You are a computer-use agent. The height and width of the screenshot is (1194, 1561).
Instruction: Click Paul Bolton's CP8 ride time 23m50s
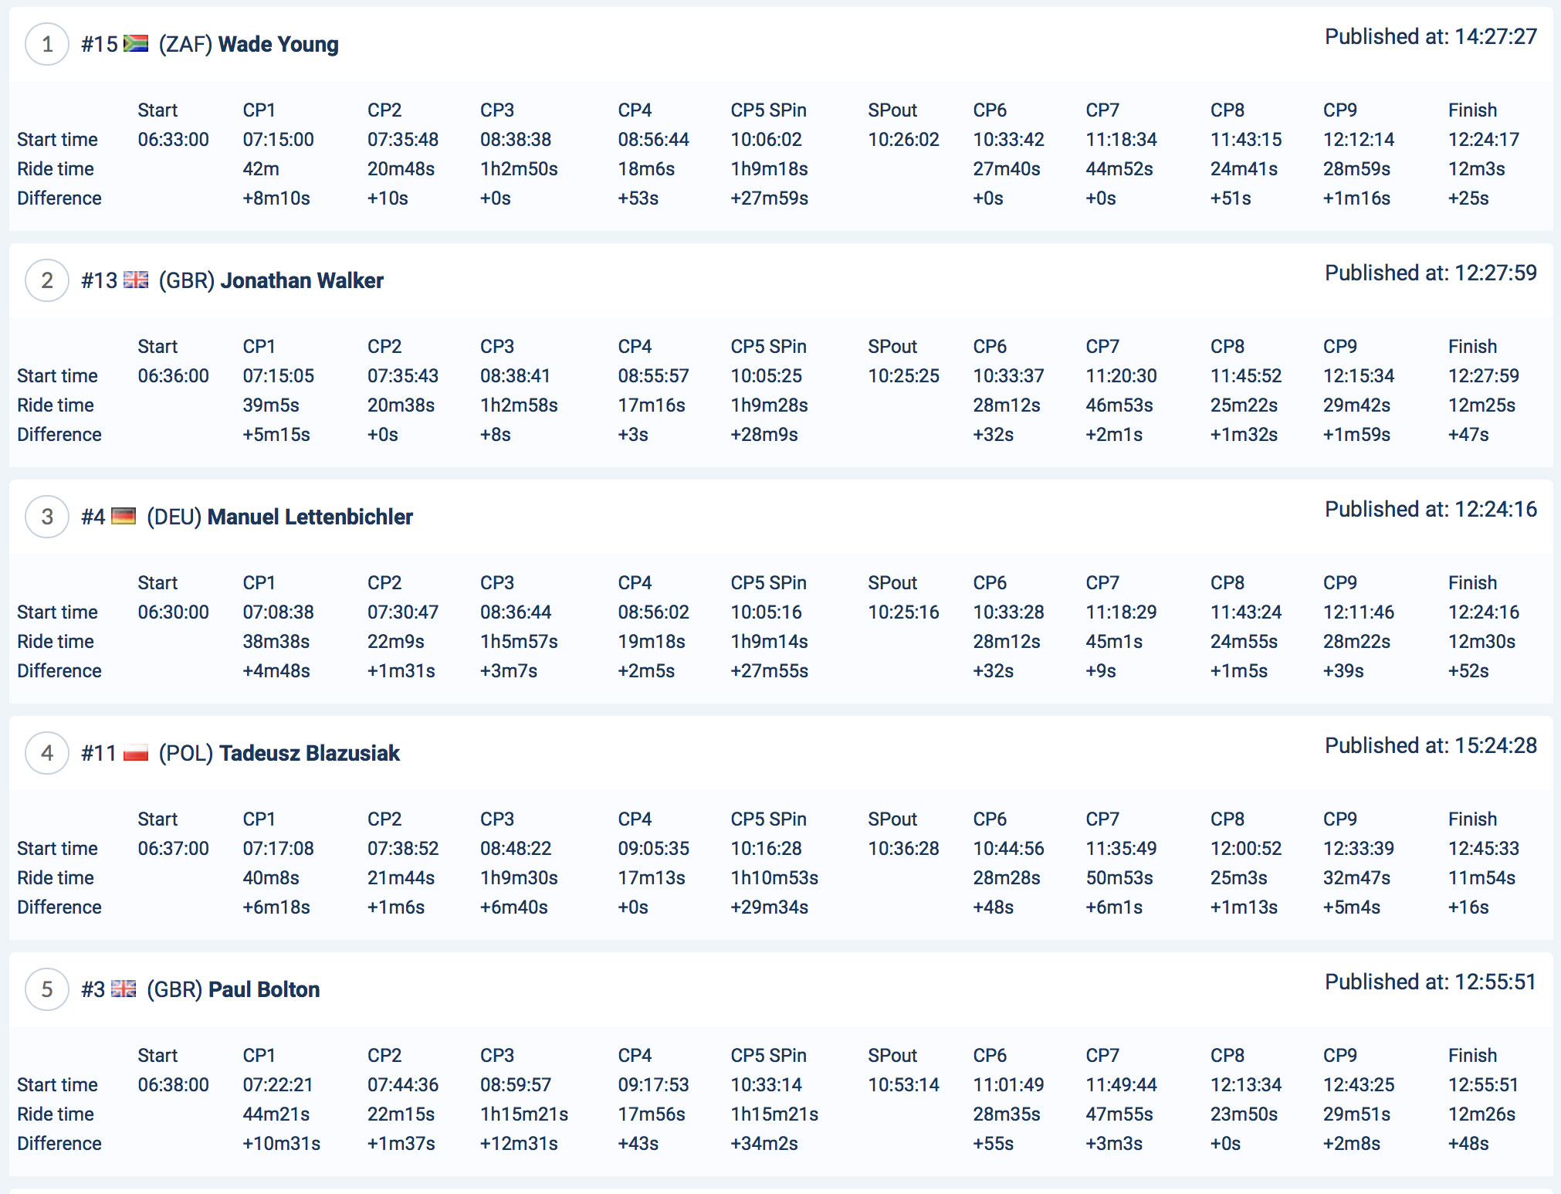click(1243, 1114)
